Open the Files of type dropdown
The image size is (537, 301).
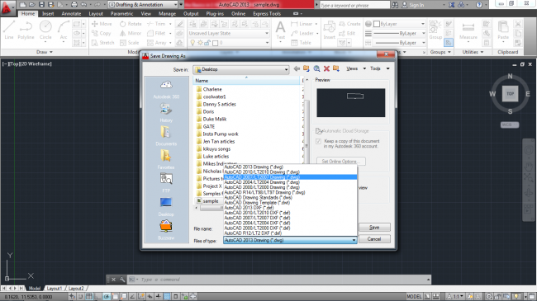click(x=290, y=240)
